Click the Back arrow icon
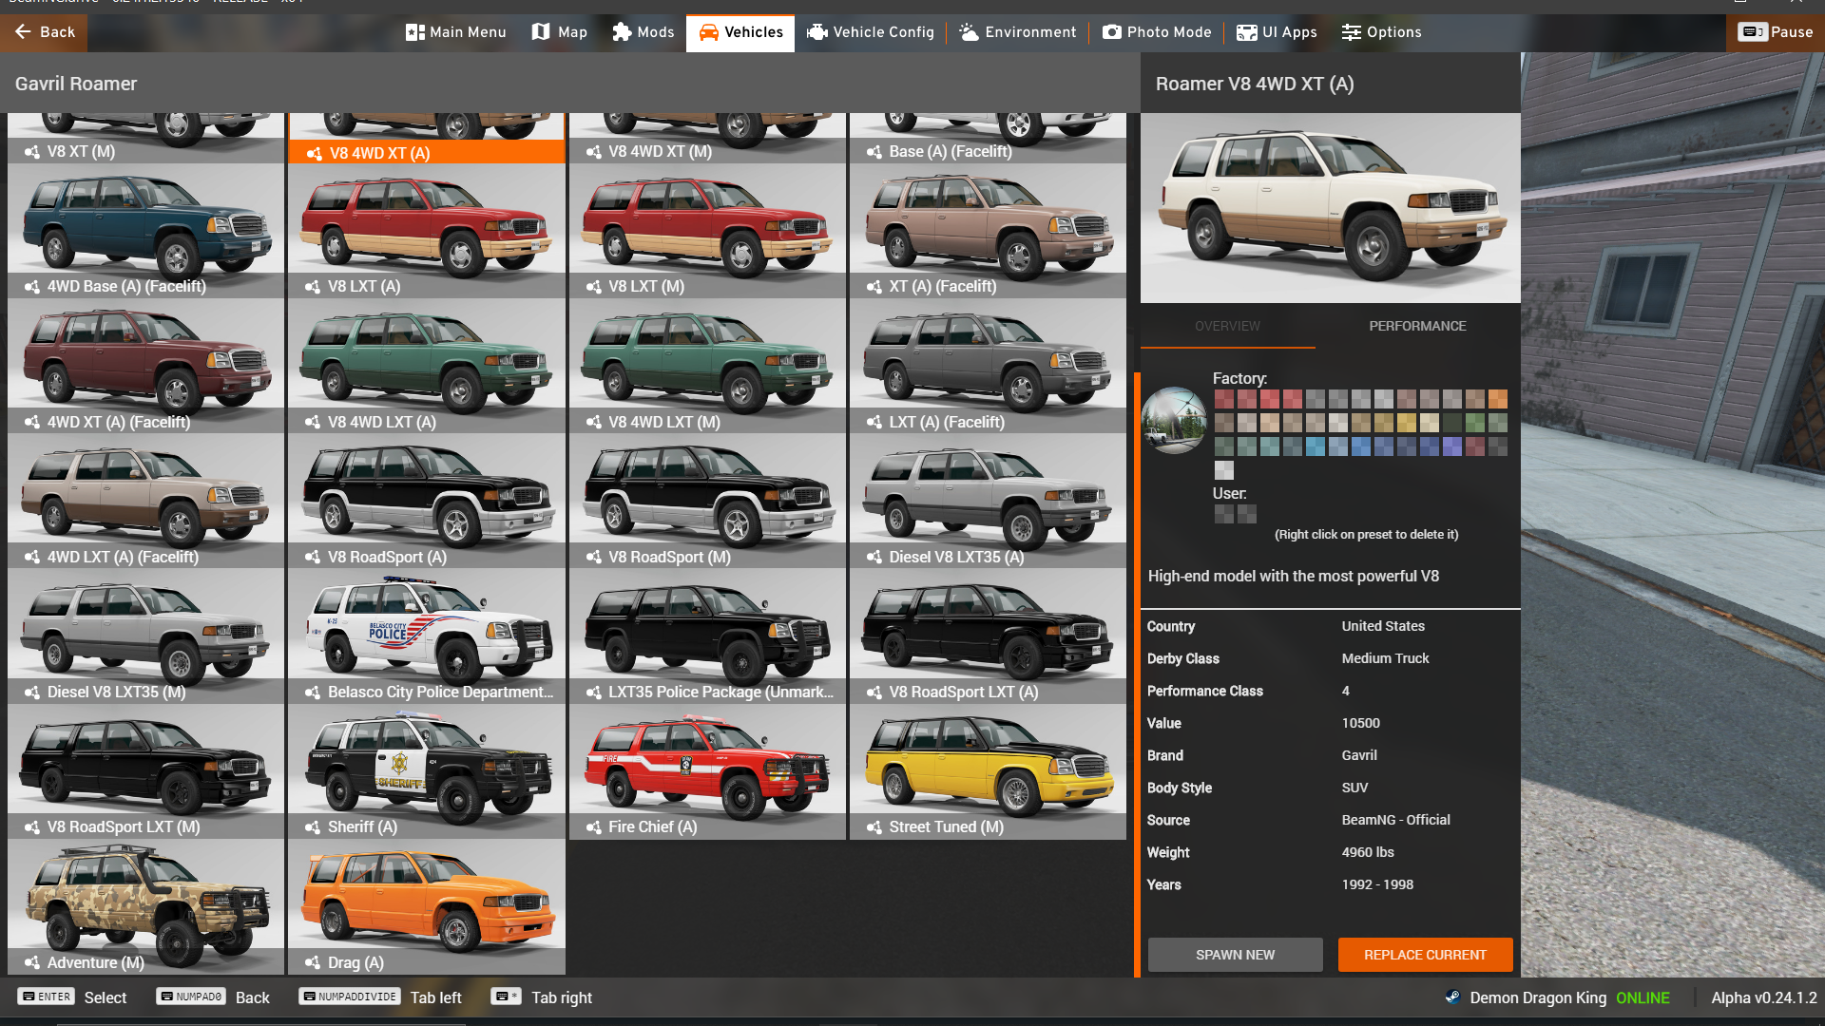1825x1026 pixels. 23,31
